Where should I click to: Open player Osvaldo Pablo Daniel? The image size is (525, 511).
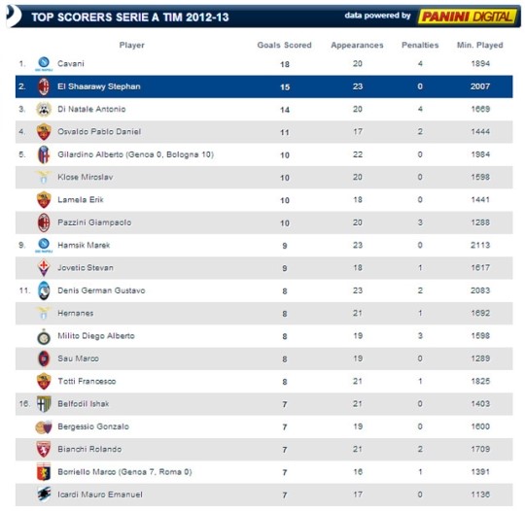pyautogui.click(x=99, y=132)
